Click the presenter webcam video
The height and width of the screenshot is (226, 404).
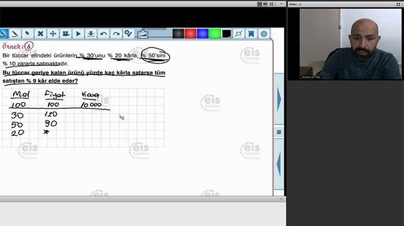coord(350,44)
